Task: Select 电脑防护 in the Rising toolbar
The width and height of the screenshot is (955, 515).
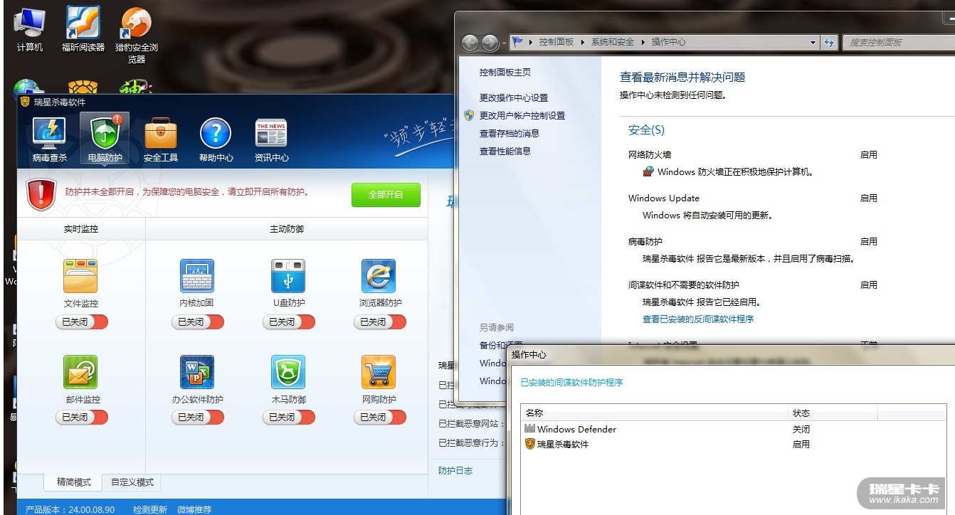Action: [x=105, y=139]
